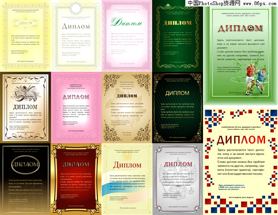Open the dark green gold-filigree top-row diploma
The image size is (278, 215).
tap(177, 36)
